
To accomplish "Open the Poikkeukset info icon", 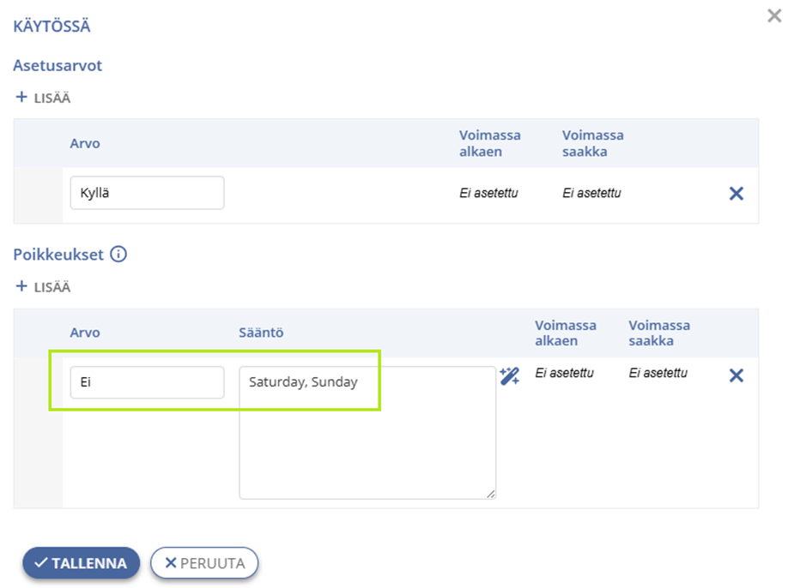I will click(x=118, y=254).
